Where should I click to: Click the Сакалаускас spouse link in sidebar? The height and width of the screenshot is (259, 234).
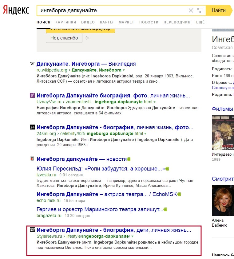[x=223, y=88]
